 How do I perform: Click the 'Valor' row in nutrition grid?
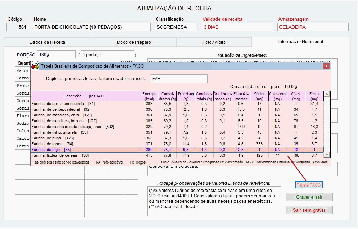23,70
